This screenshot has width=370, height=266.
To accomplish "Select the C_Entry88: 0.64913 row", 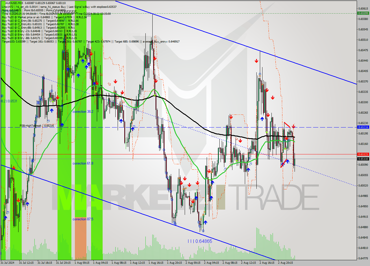I will 38,27.
